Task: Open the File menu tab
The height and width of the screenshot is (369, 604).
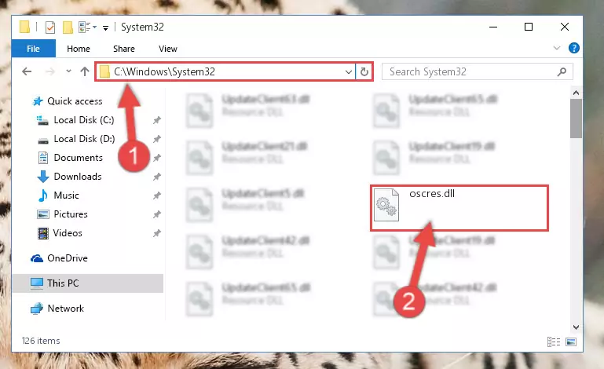Action: click(34, 49)
